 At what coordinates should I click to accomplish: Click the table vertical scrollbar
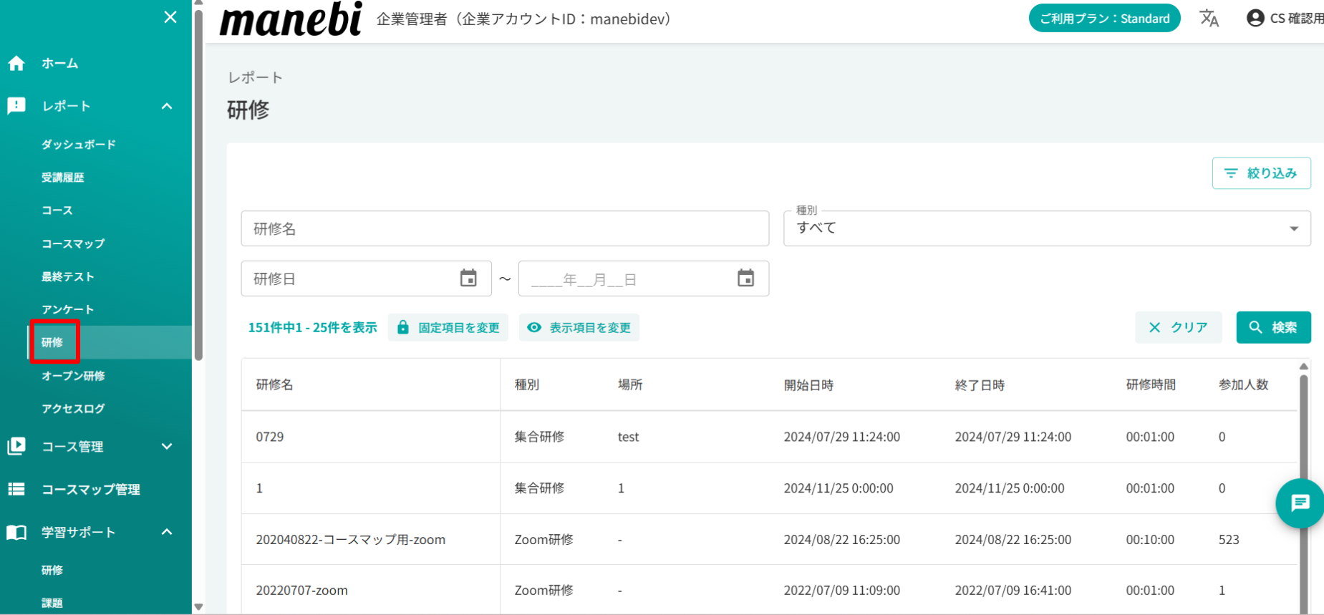click(1304, 494)
